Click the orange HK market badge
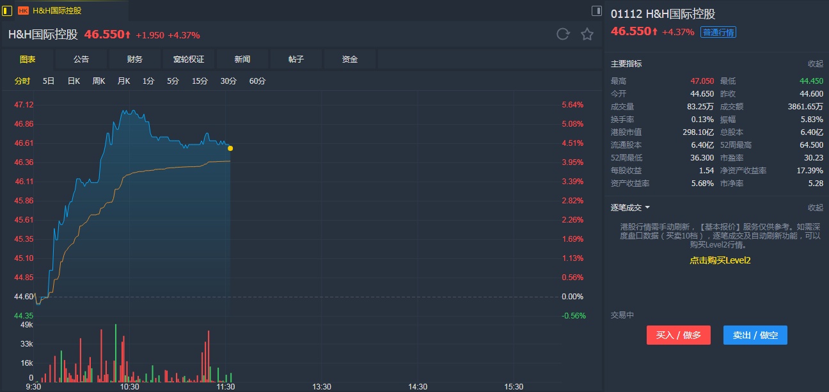Image resolution: width=829 pixels, height=392 pixels. 23,11
